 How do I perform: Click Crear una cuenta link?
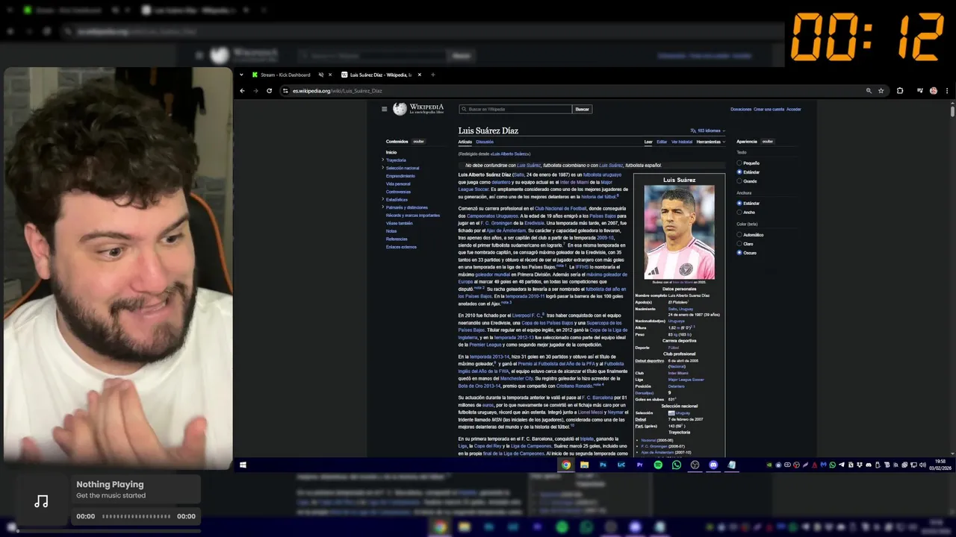coord(769,109)
